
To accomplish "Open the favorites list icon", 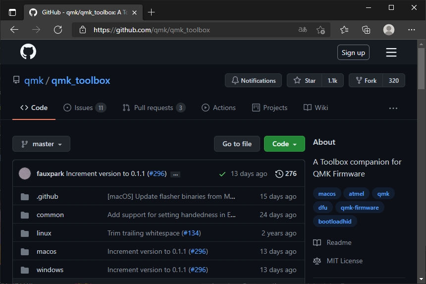I will (x=344, y=30).
